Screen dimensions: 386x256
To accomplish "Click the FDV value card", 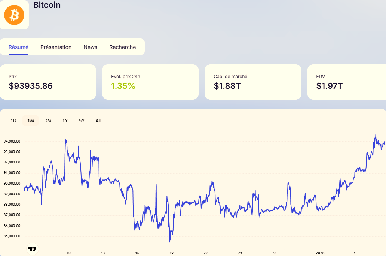I will (346, 82).
